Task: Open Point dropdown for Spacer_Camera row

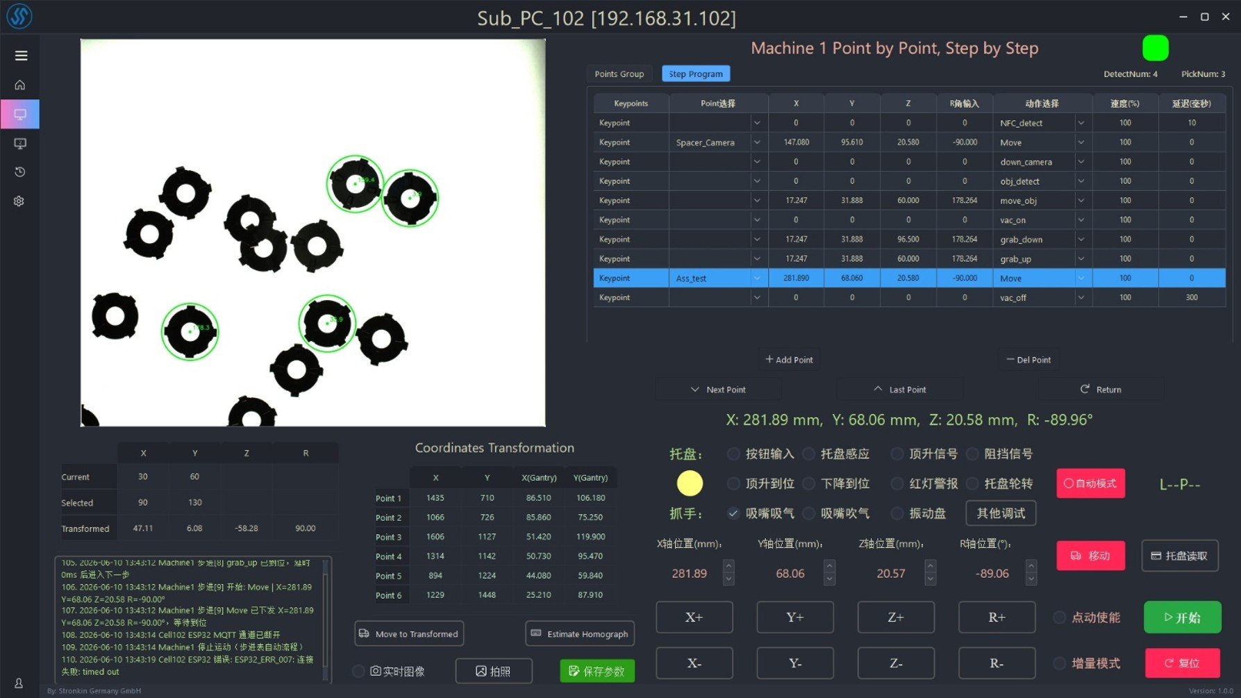Action: [757, 142]
